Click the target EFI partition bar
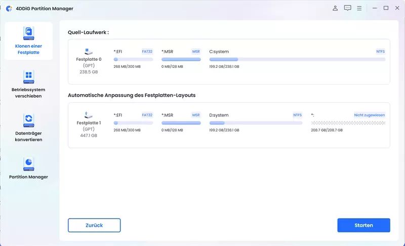Screen dimensions: 405x246 pyautogui.click(x=133, y=123)
